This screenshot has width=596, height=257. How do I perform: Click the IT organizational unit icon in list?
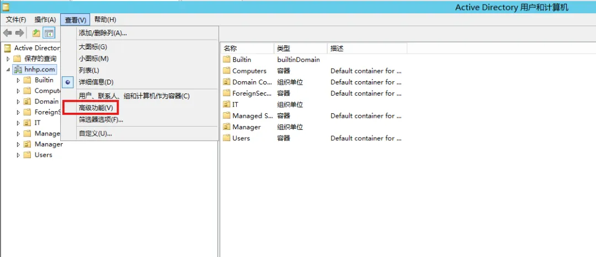coord(227,104)
